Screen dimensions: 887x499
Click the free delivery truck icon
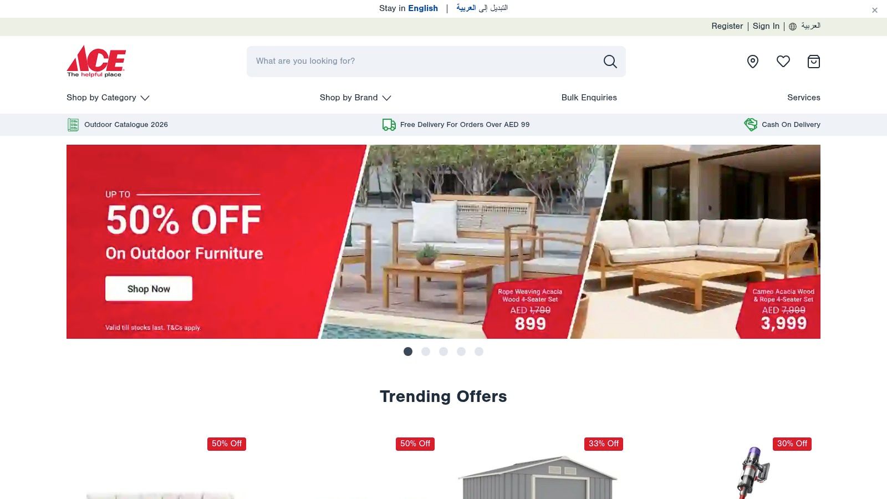389,125
